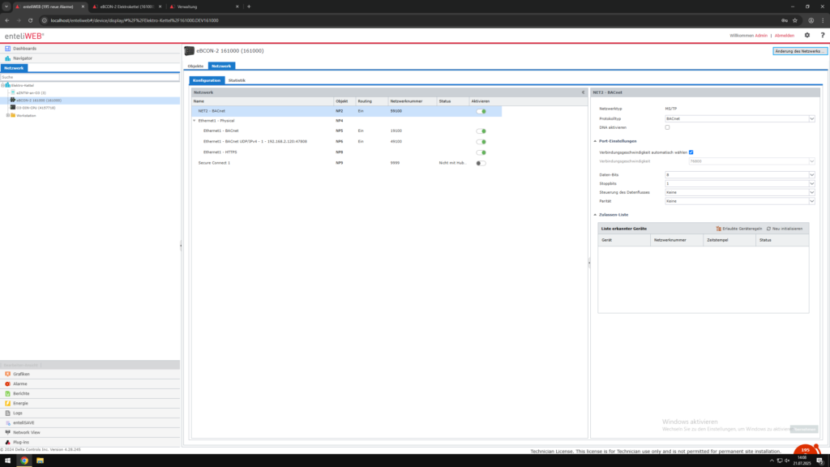Uncheck Verbindungsgeschwindigkeit automatisch wählen checkbox
Viewport: 830px width, 467px height.
click(691, 152)
